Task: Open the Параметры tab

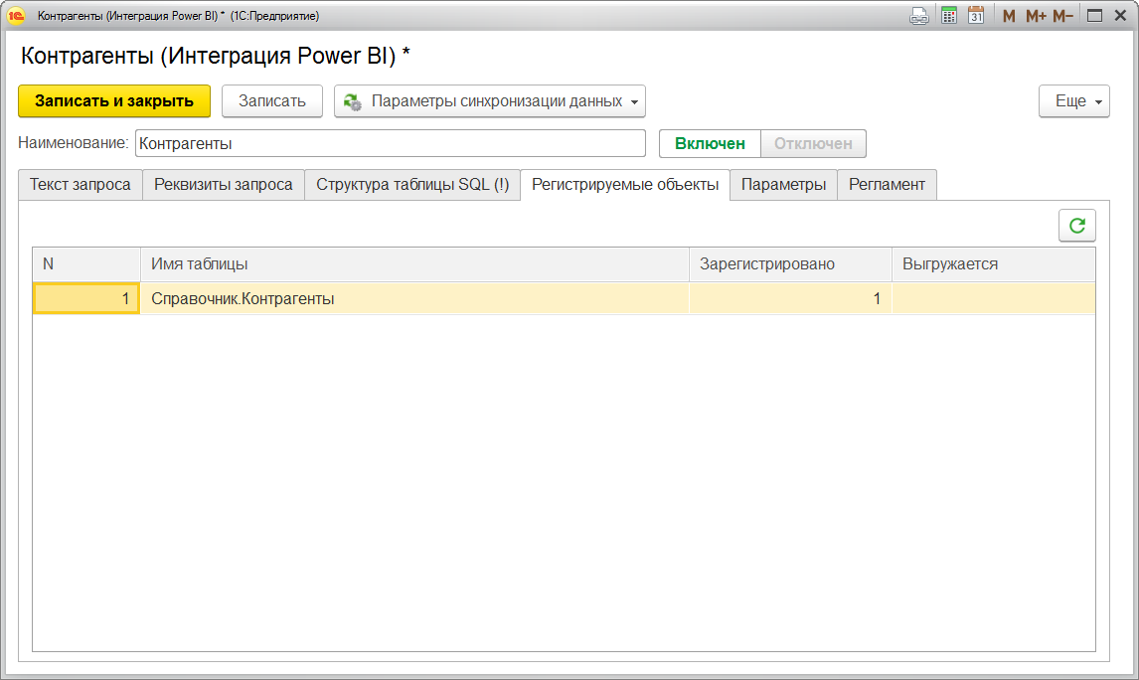Action: pos(783,185)
